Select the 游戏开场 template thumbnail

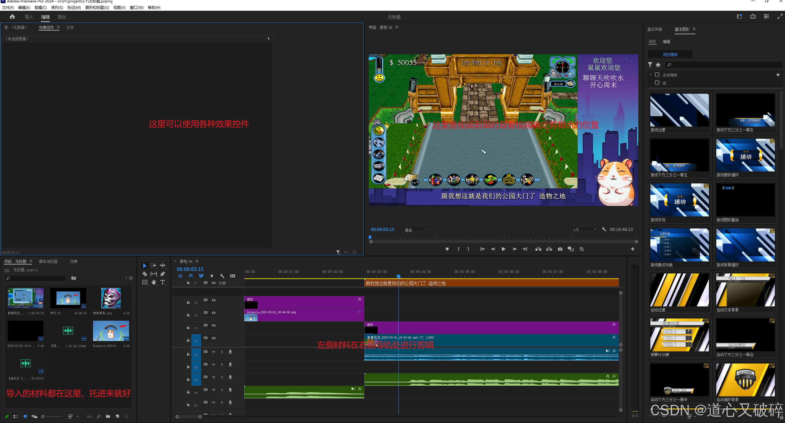point(679,200)
